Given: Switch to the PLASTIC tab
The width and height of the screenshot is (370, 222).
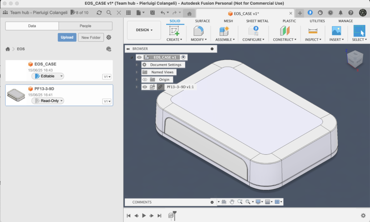Looking at the screenshot, I should click(x=289, y=21).
